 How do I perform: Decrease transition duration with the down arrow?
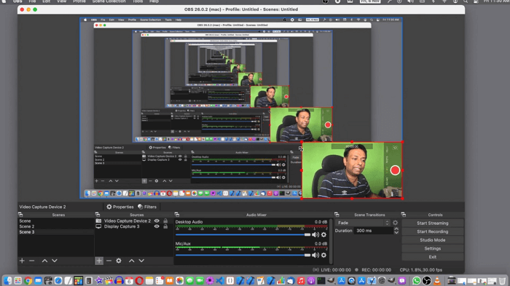(396, 233)
